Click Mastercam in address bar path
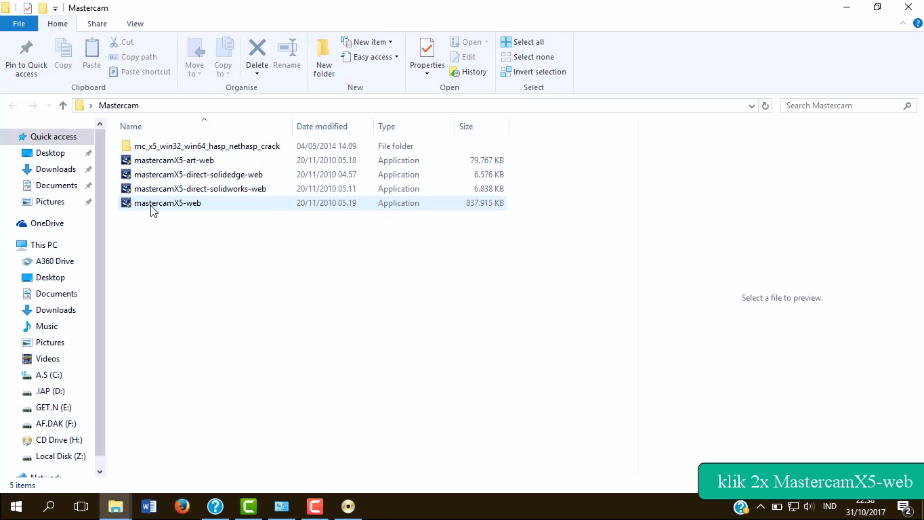The image size is (924, 520). [119, 106]
